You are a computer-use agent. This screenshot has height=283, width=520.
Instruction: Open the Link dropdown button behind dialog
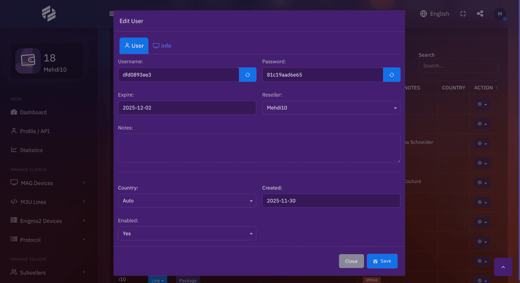click(158, 280)
